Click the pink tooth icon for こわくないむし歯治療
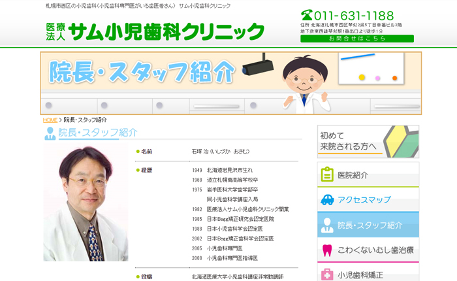Screen dimensions: 457x281 click(327, 250)
